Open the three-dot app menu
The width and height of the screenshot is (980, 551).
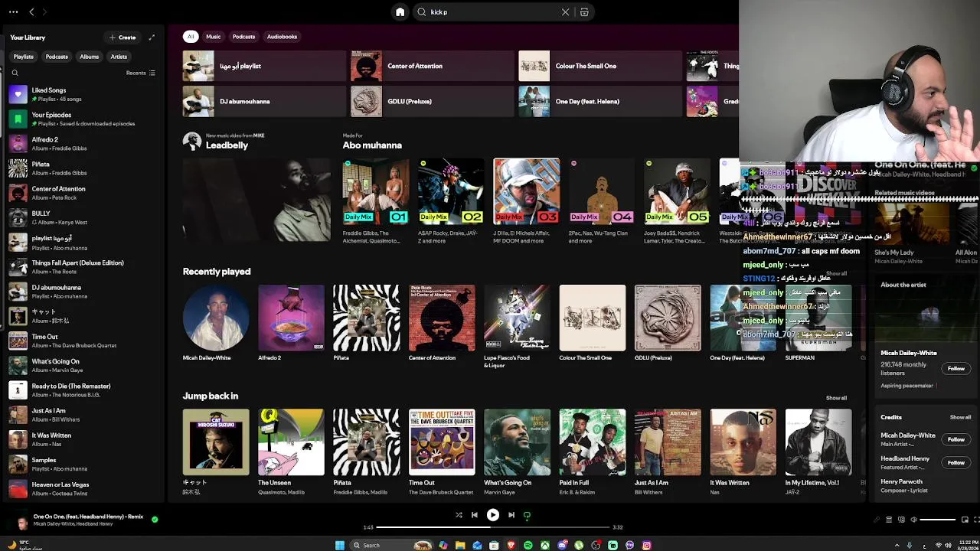click(13, 12)
